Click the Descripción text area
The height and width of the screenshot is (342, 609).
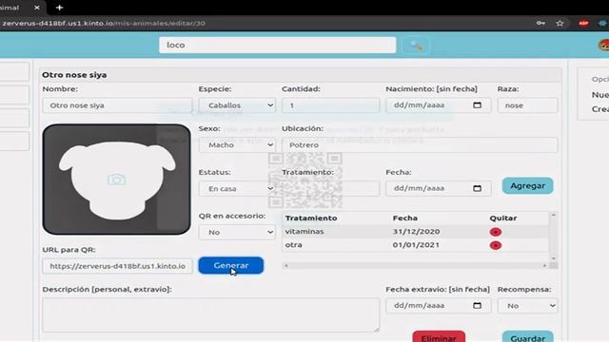point(211,314)
